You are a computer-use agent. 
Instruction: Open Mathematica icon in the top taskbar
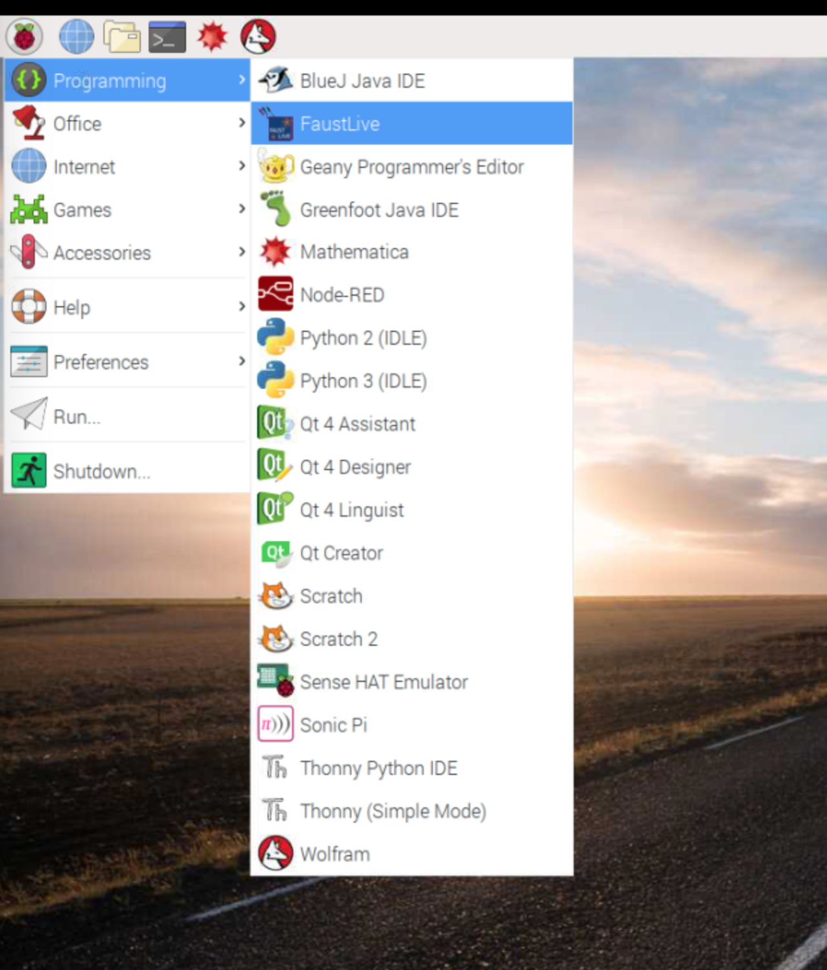[213, 36]
